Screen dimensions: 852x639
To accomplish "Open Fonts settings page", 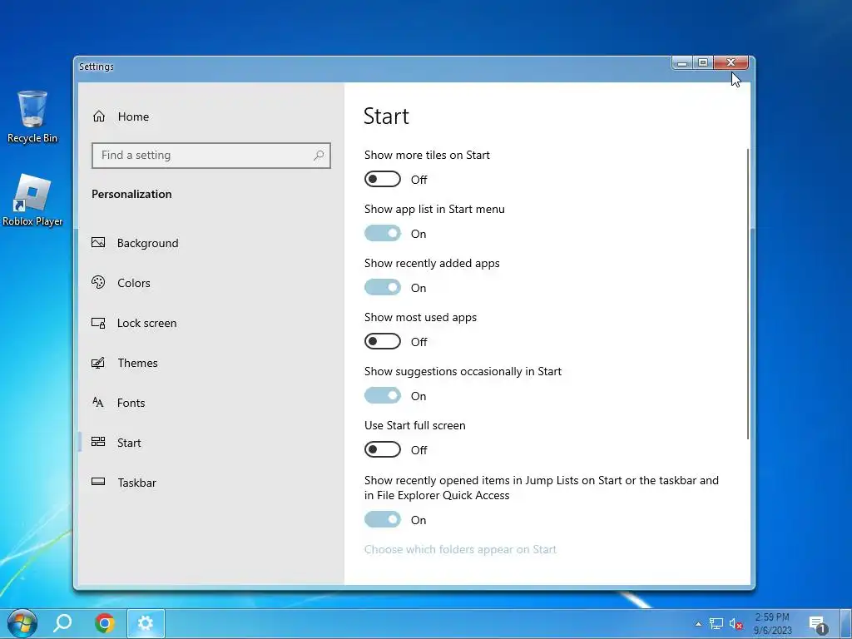I will (x=211, y=403).
